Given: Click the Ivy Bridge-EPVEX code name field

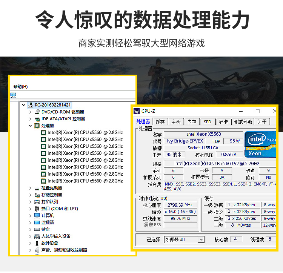Looking at the screenshot, I should click(185, 141).
